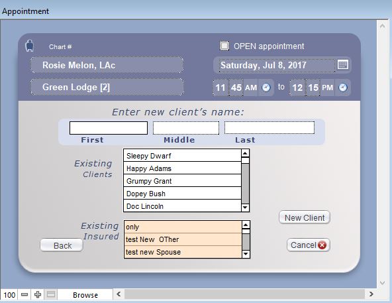Screen dimensions: 392x303
Task: Open the calendar date picker icon
Action: point(343,65)
